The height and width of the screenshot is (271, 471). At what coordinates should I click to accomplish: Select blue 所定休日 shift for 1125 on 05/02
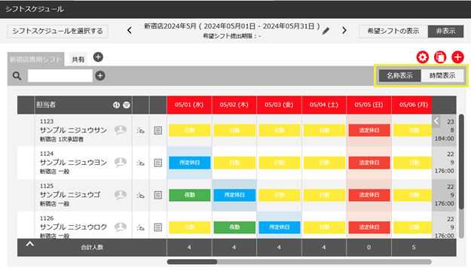(234, 195)
